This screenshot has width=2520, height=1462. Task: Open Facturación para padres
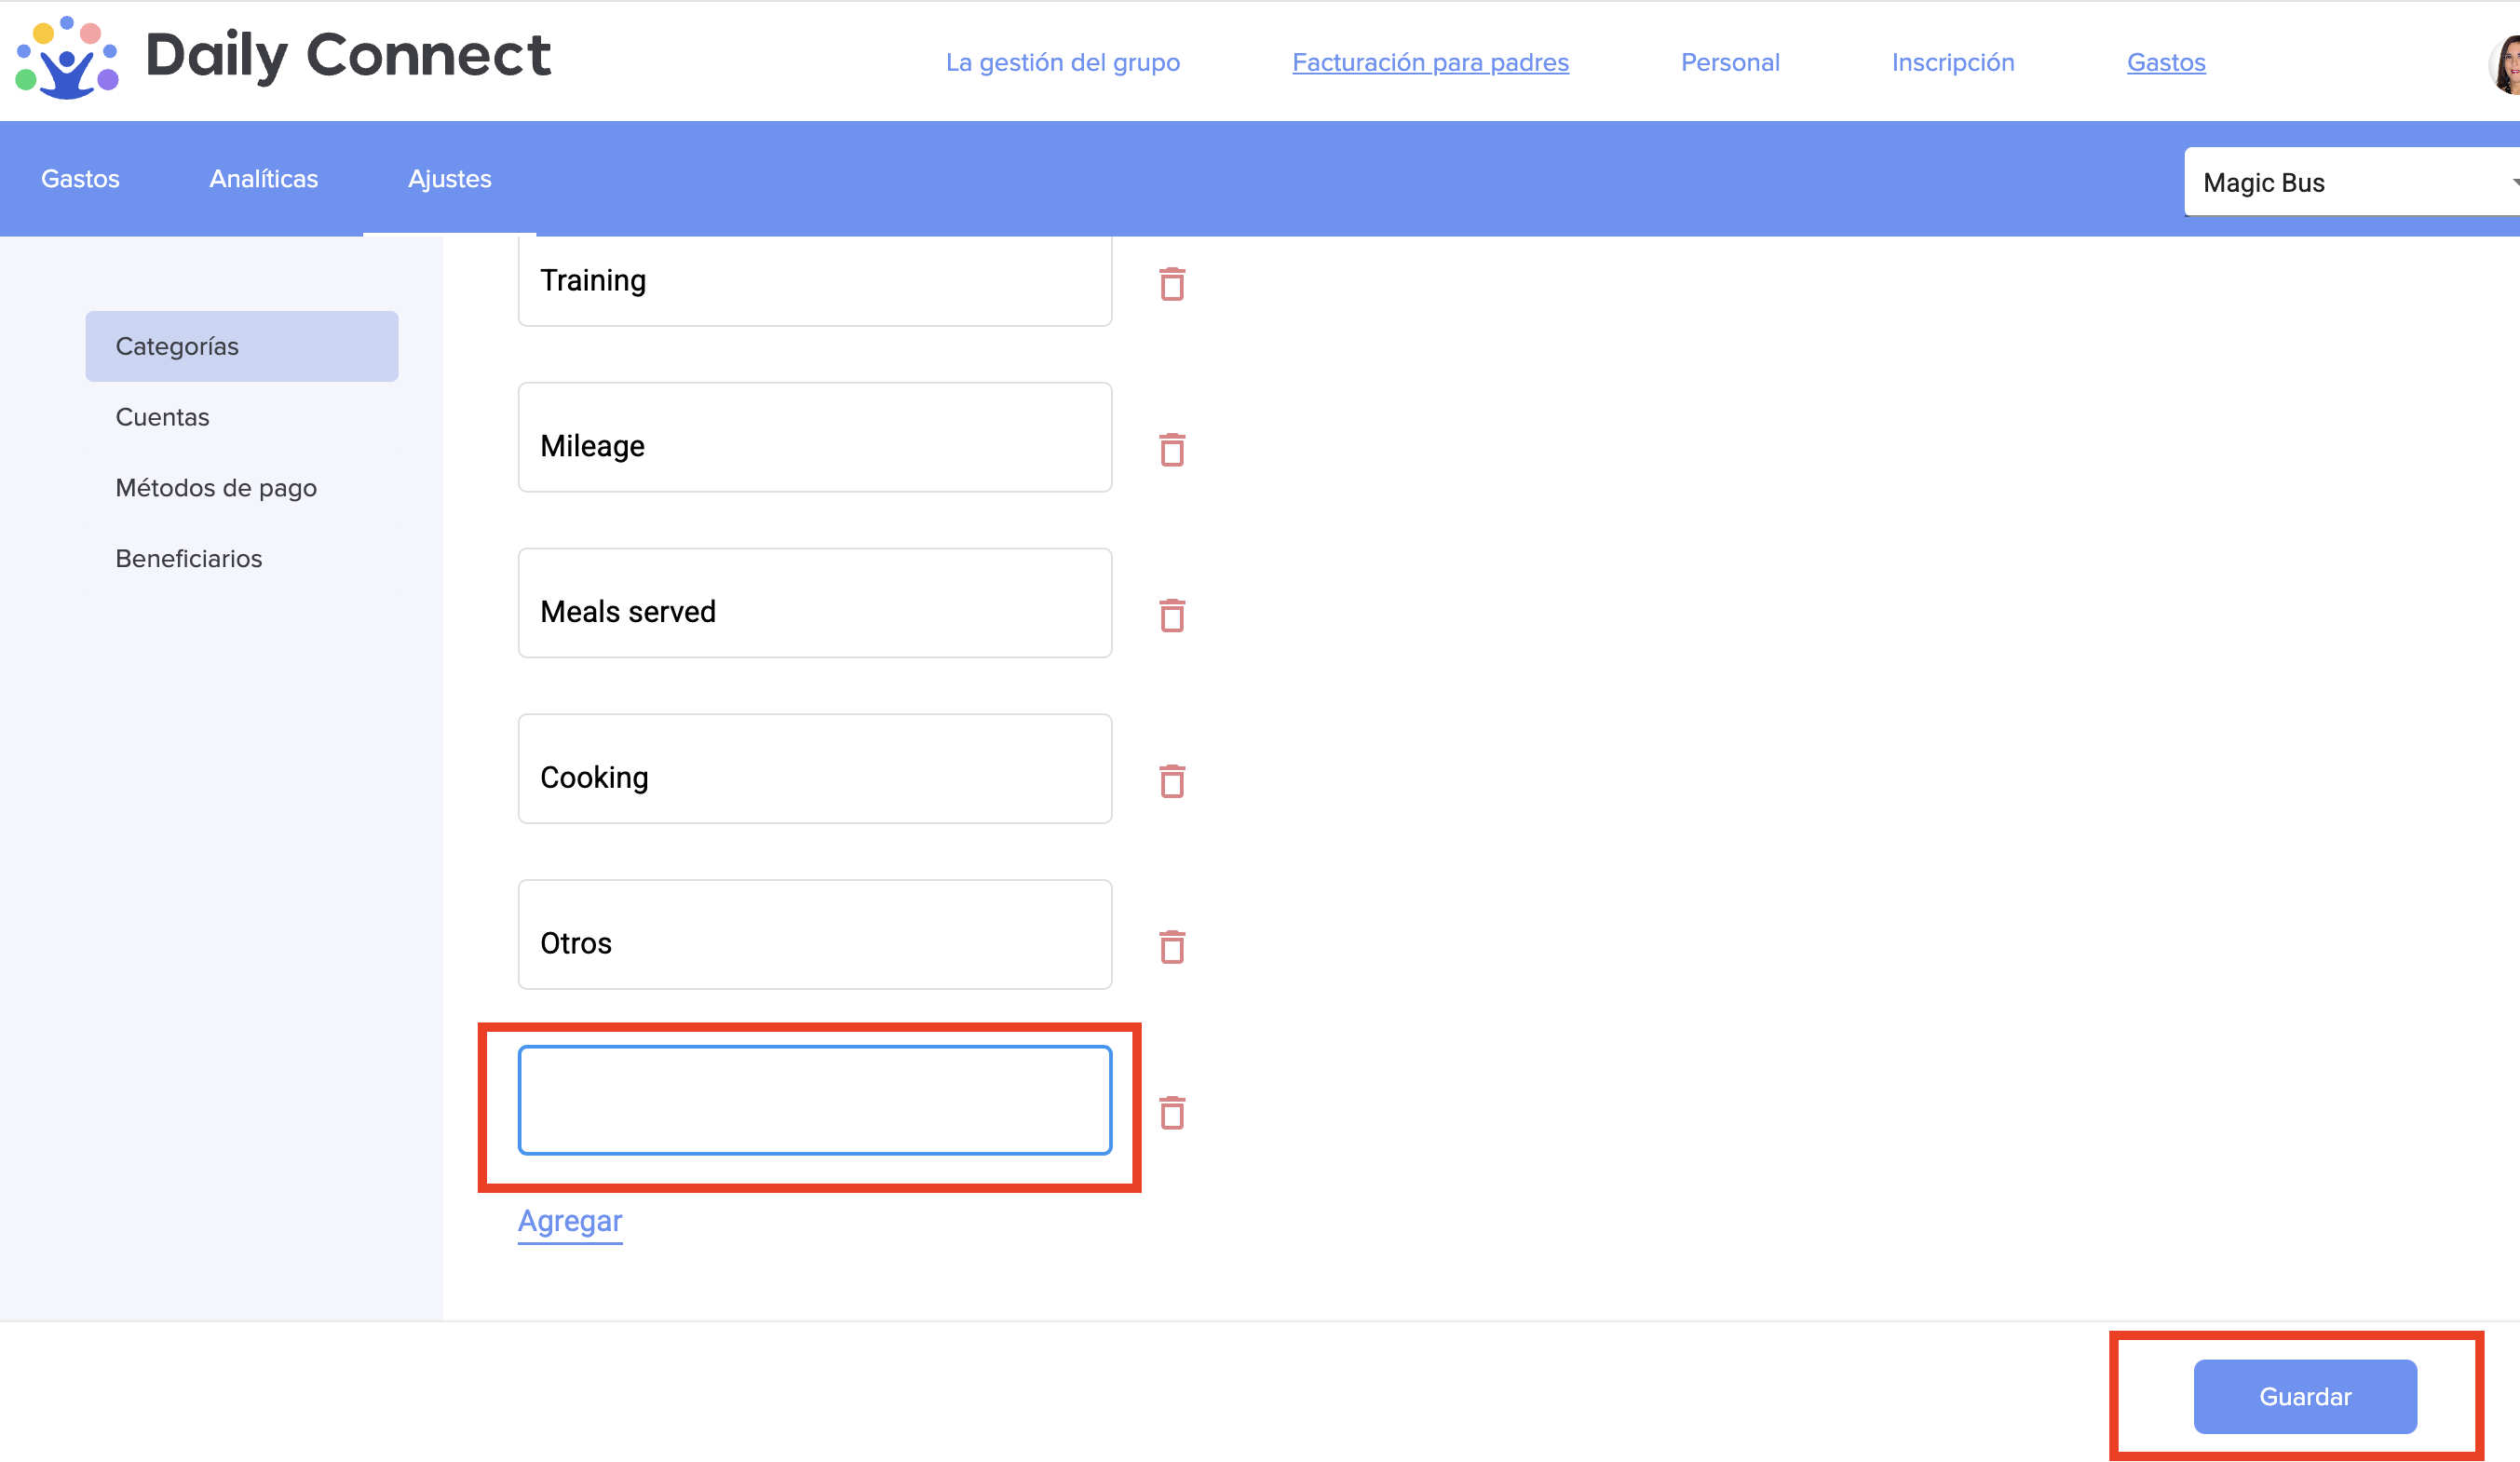tap(1429, 62)
